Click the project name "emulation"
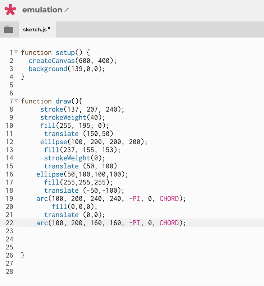Screen dimensions: 264x286 pyautogui.click(x=42, y=10)
